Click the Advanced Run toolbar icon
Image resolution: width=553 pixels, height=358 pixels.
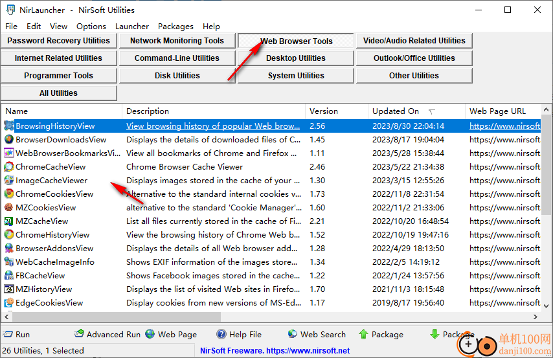point(79,333)
